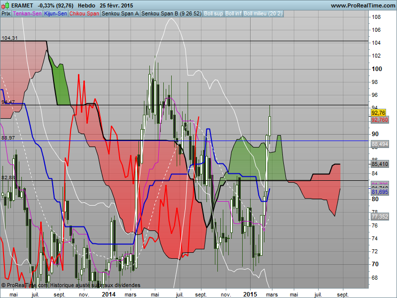Image resolution: width=397 pixels, height=298 pixels.
Task: Select the Boll inf legend label
Action: 233,14
